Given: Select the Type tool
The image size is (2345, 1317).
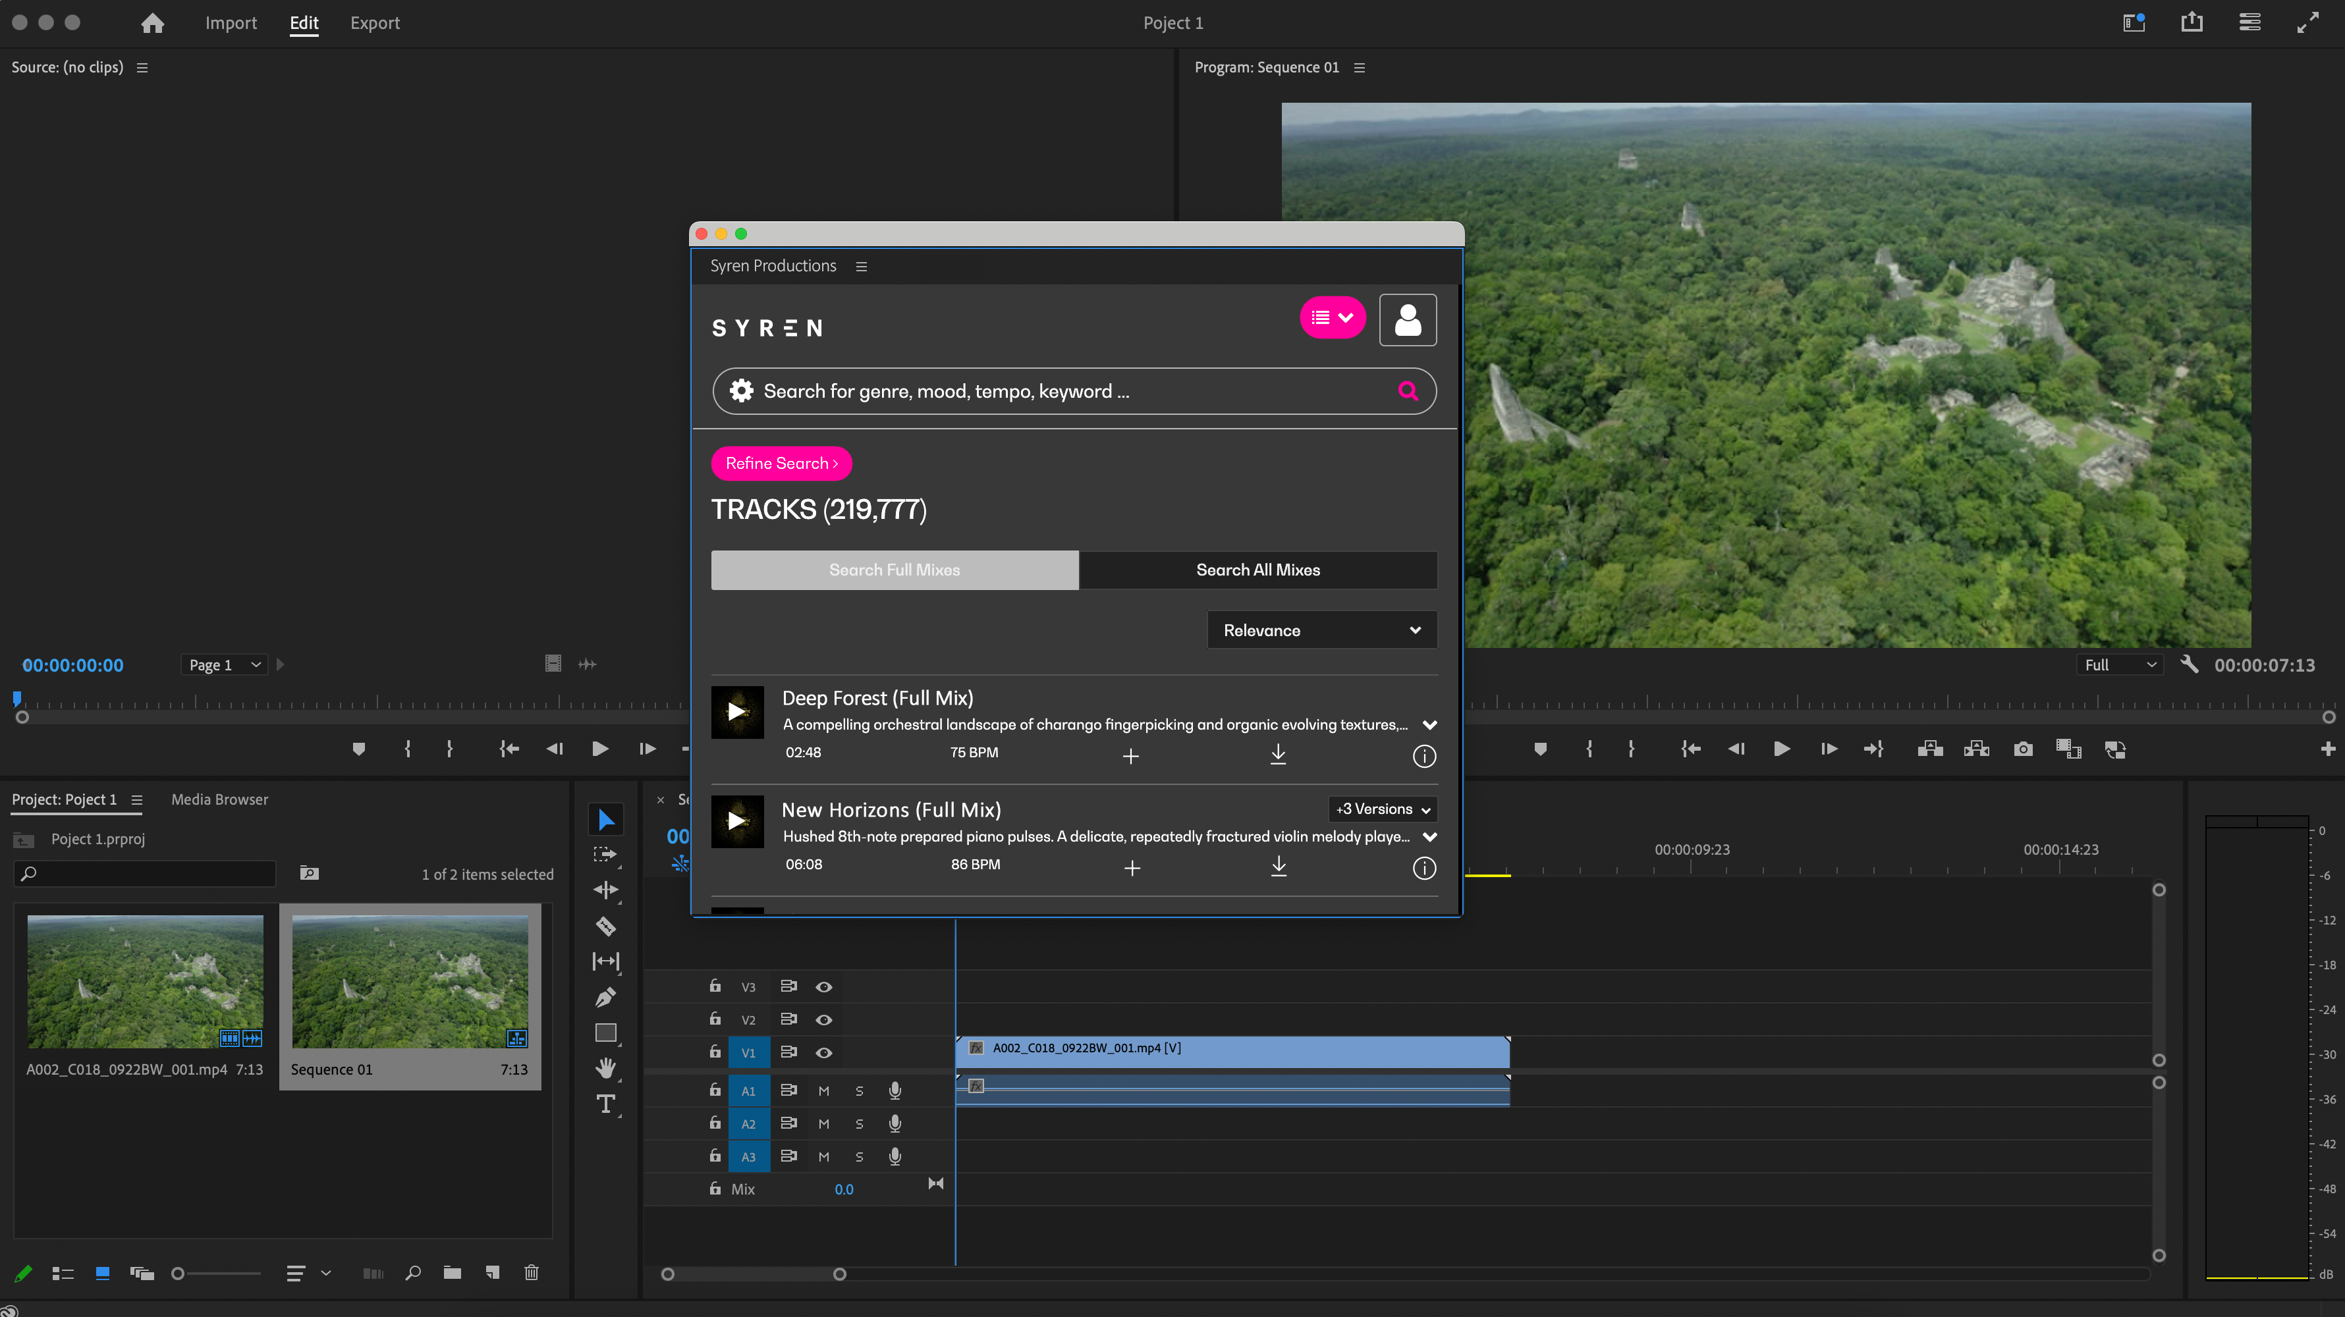Looking at the screenshot, I should point(605,1104).
